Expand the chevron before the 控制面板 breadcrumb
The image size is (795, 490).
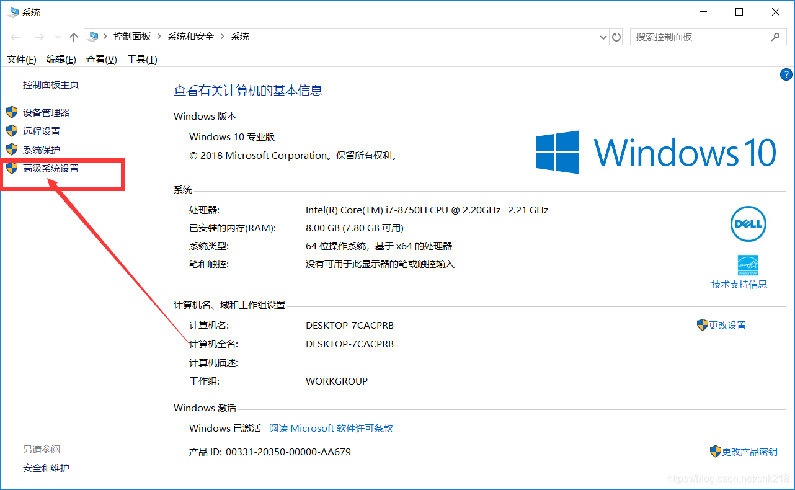(106, 37)
